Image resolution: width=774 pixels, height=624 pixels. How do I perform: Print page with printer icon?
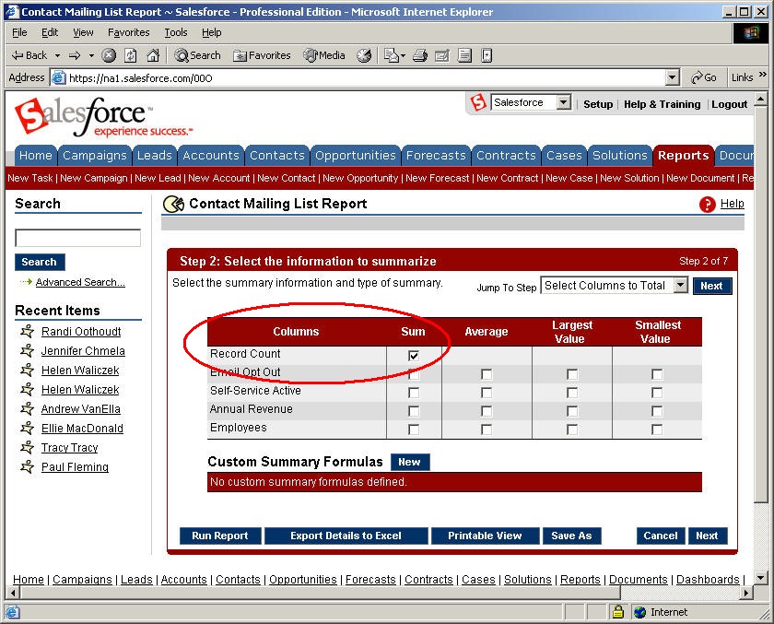coord(420,55)
